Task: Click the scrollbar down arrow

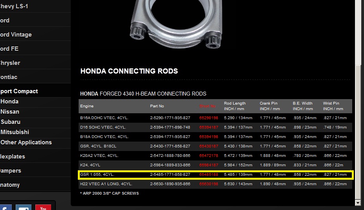Action: [358, 203]
